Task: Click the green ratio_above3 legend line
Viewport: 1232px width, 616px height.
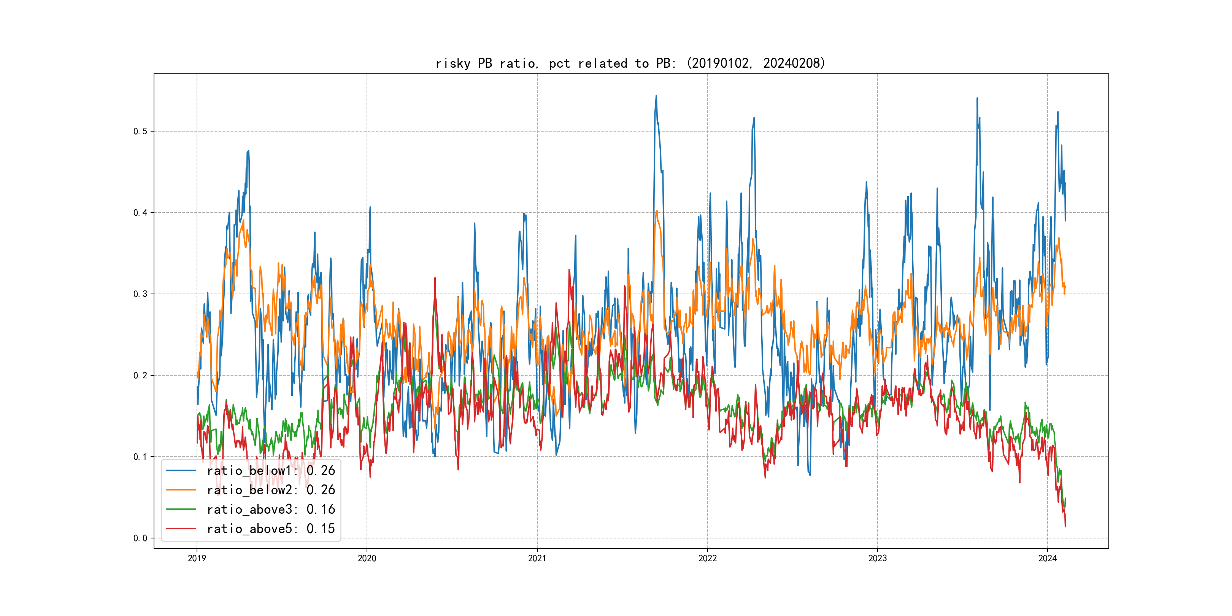Action: point(181,510)
